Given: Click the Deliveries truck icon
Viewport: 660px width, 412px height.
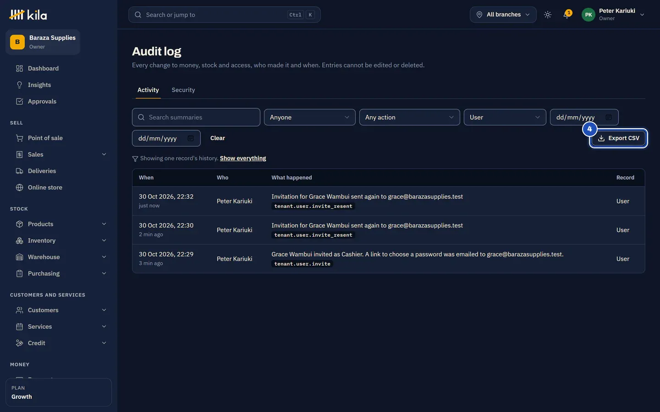Looking at the screenshot, I should pyautogui.click(x=19, y=171).
